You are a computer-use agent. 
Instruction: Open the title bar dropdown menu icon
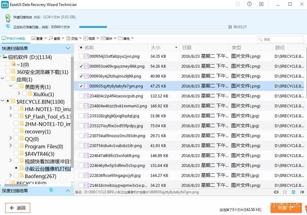pyautogui.click(x=261, y=4)
